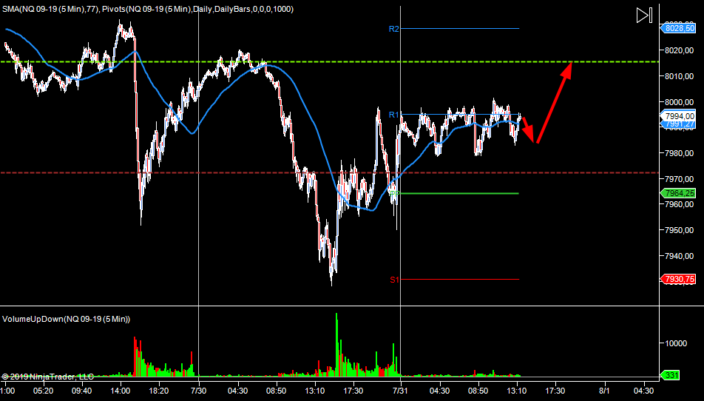Click the red 7930,75 S1 price marker

[678, 279]
